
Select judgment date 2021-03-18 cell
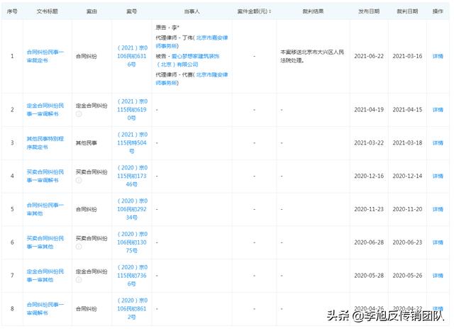point(407,143)
